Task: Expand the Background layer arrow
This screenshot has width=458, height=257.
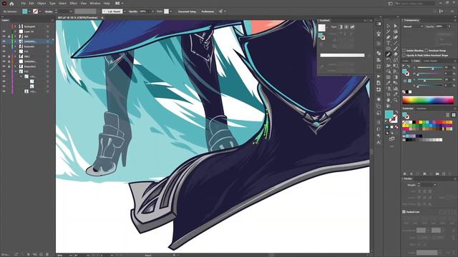Action: pyautogui.click(x=16, y=26)
